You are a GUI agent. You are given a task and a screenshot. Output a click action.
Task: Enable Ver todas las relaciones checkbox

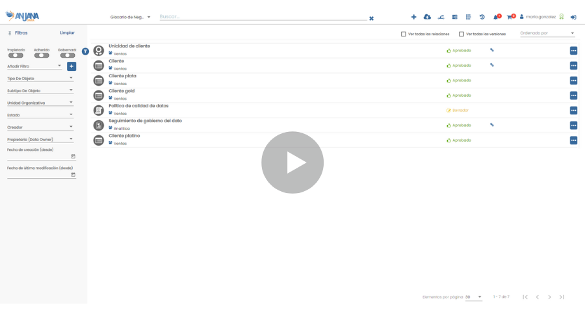(404, 34)
